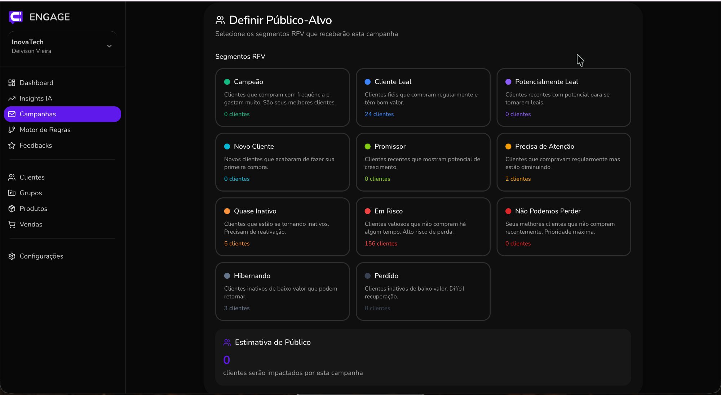Click the Campanhas envelope icon
Viewport: 721px width, 395px height.
[12, 114]
